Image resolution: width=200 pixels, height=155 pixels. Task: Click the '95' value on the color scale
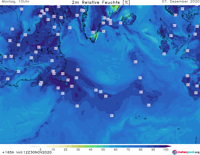pos(153,149)
